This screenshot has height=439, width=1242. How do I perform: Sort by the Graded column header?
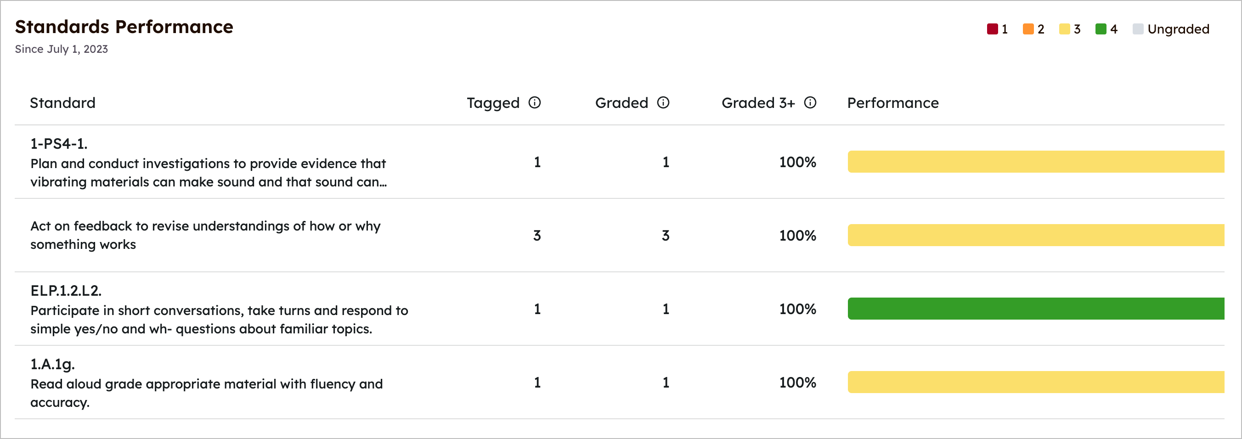point(622,103)
